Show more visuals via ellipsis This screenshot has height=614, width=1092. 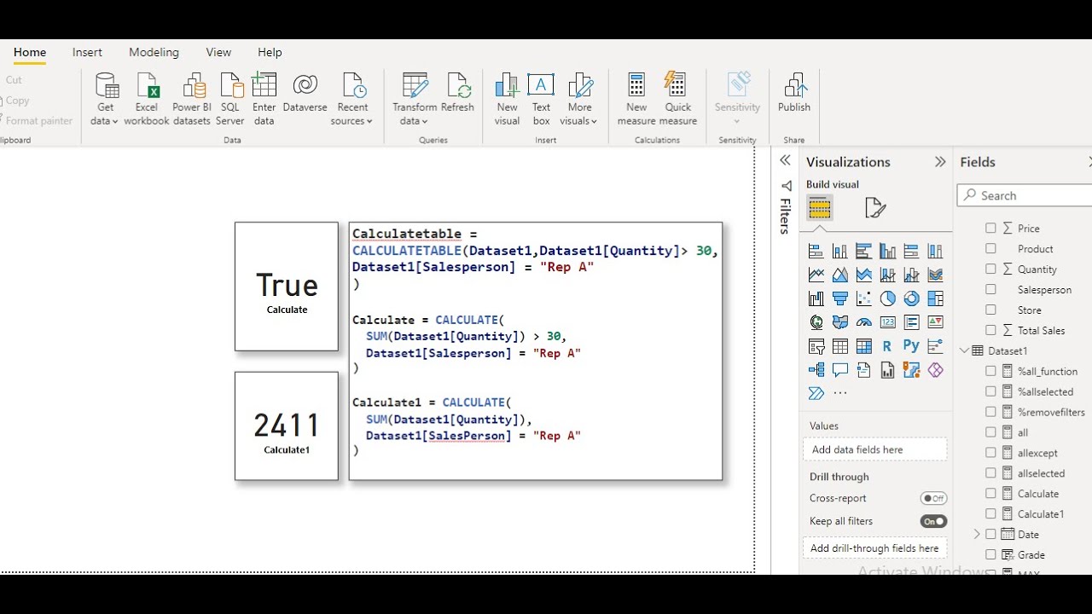(x=840, y=393)
